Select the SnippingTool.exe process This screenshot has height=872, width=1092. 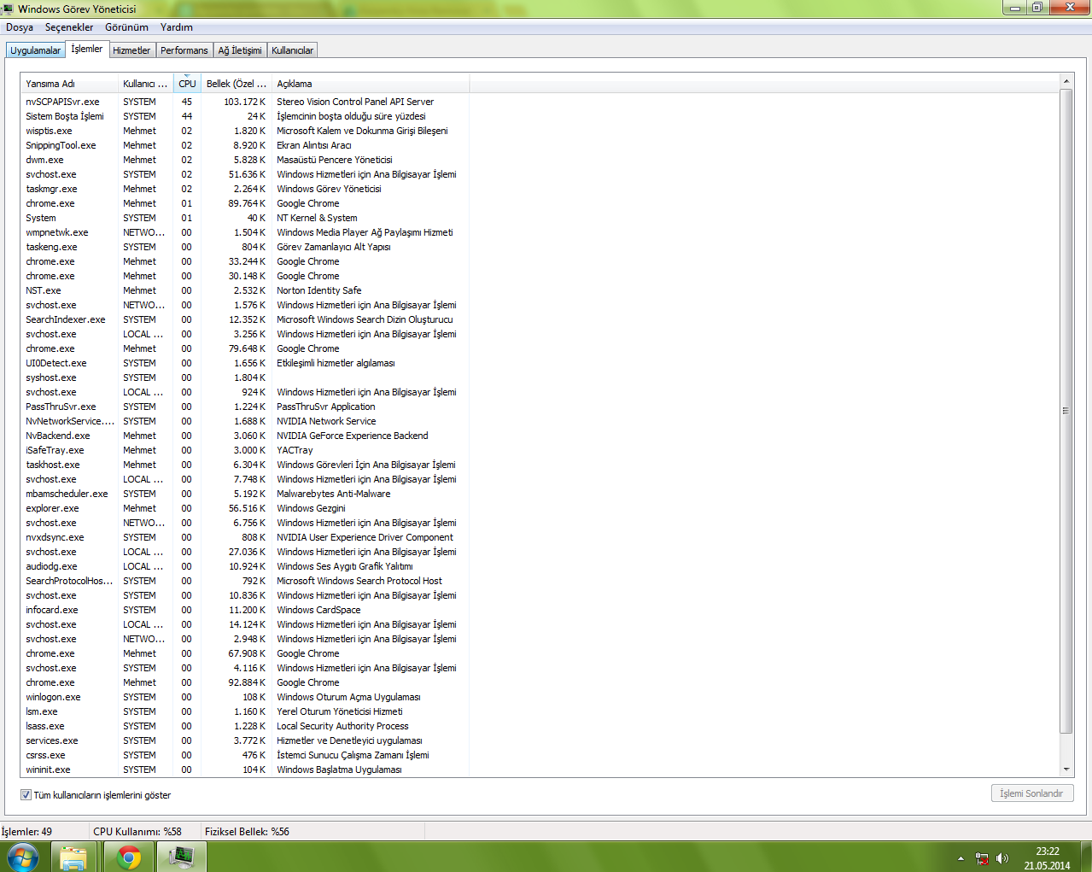pos(245,145)
